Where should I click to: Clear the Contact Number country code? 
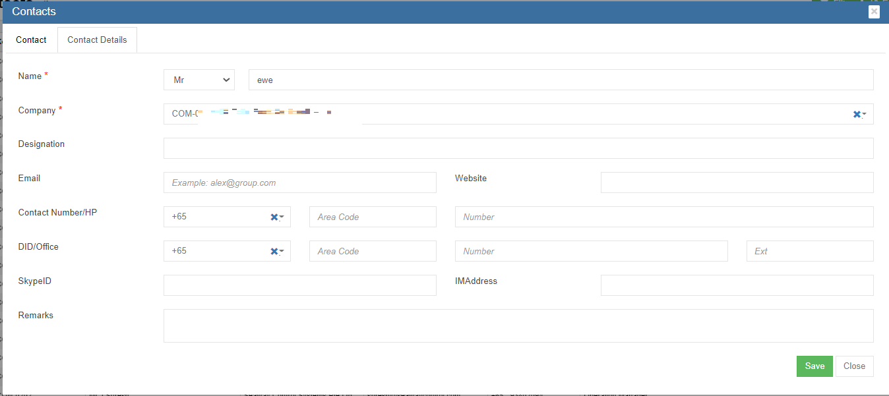click(x=274, y=217)
